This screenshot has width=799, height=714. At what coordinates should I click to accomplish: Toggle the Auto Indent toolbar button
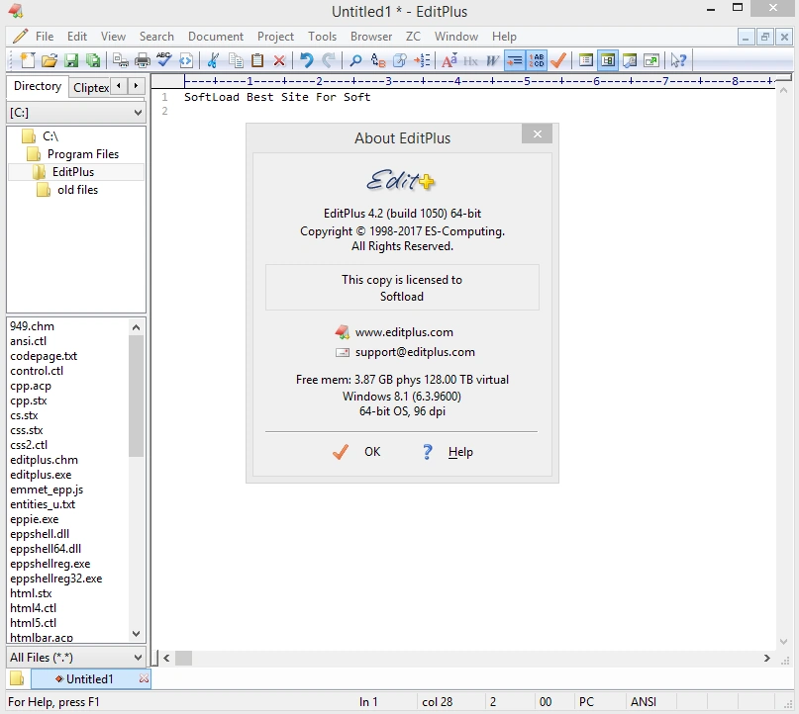coord(515,60)
